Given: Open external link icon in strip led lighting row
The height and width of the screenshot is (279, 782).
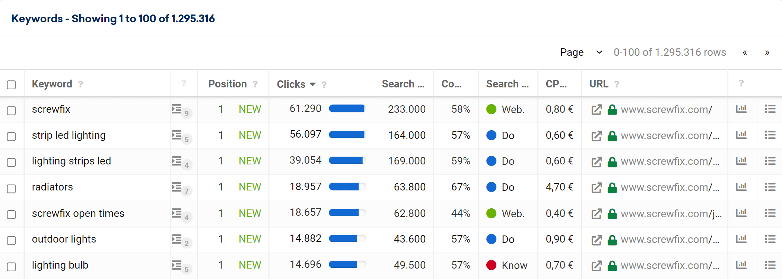Looking at the screenshot, I should 597,136.
